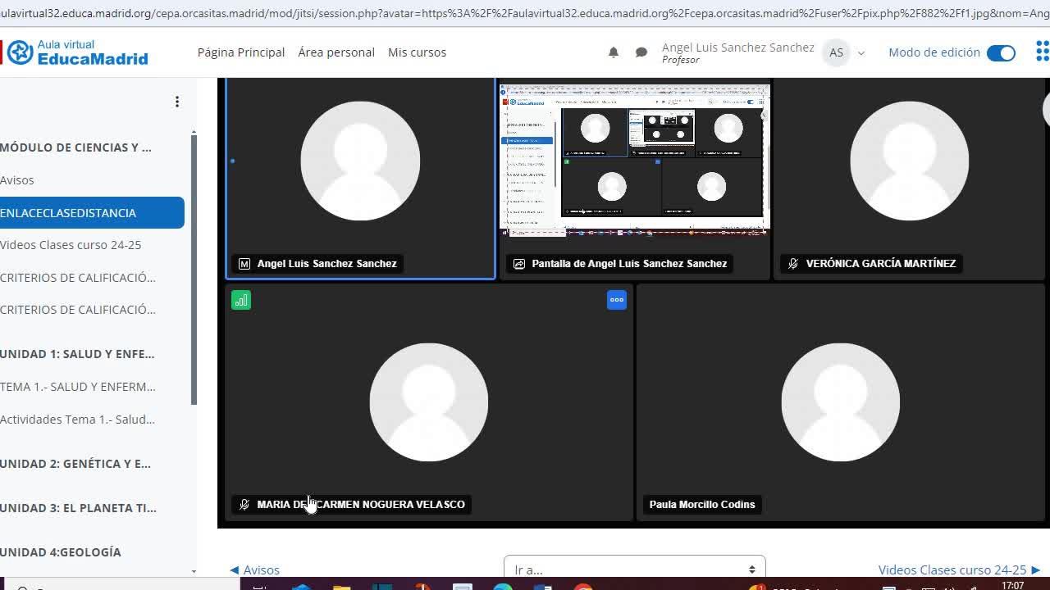Open the blue more-options button on María's tile
Viewport: 1050px width, 590px height.
point(617,300)
